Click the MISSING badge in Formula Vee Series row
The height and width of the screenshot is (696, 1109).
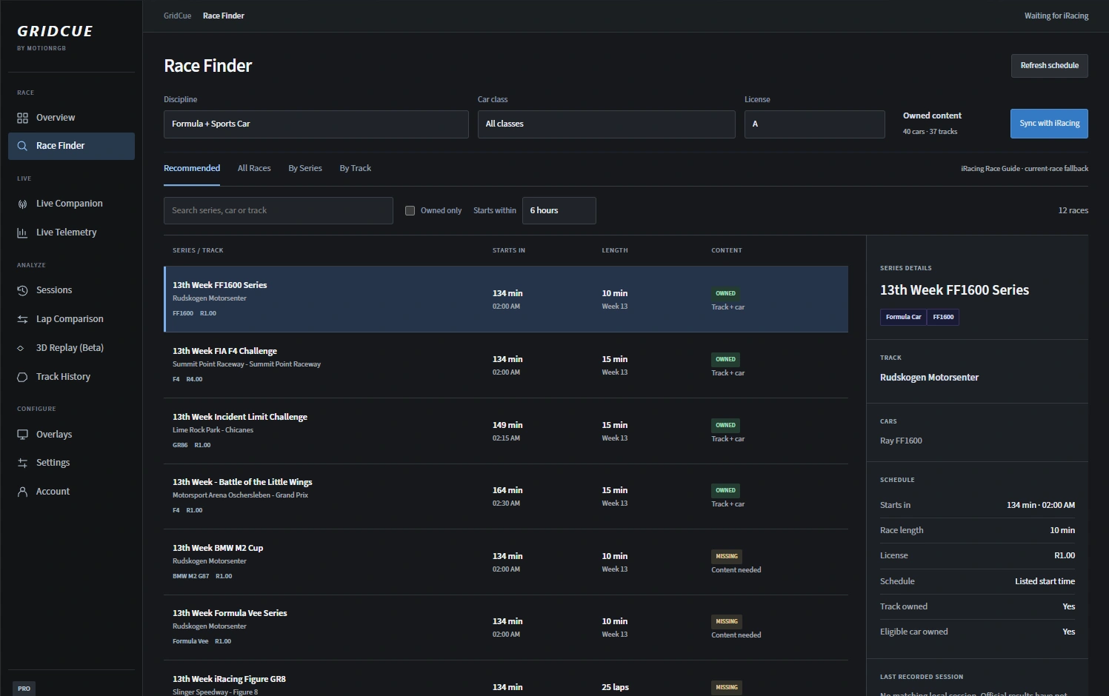coord(727,622)
